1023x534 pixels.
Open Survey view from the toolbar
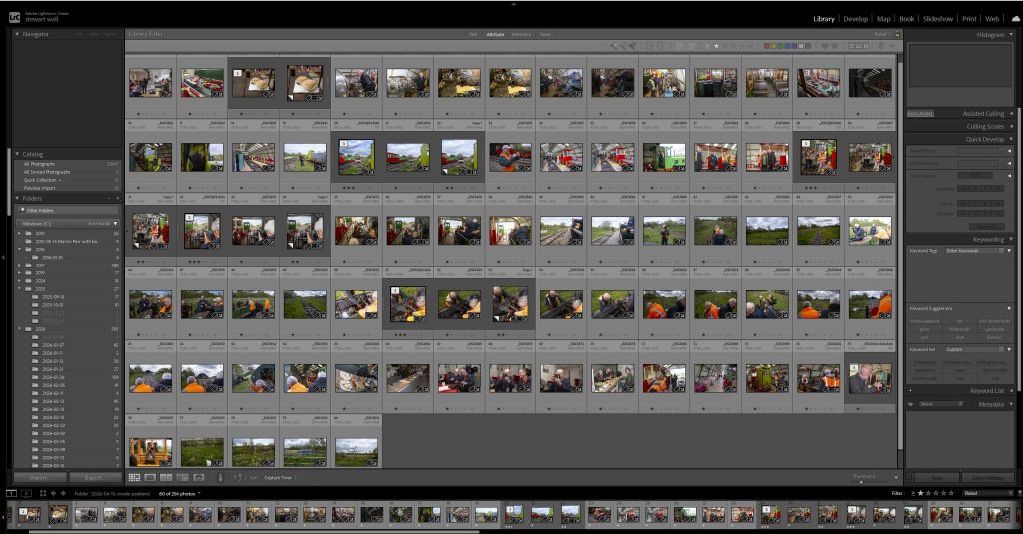[x=180, y=478]
